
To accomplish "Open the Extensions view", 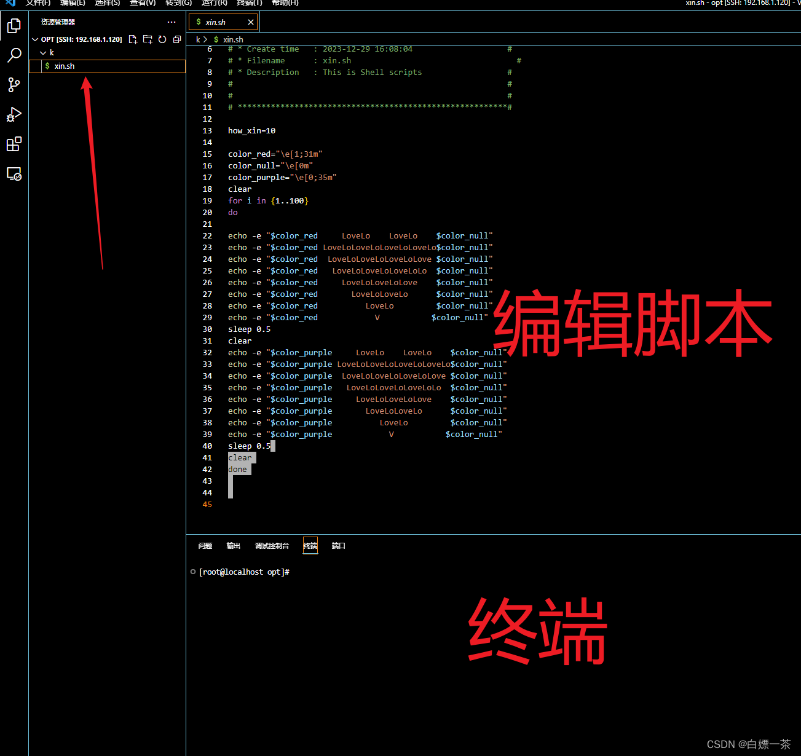I will coord(14,144).
